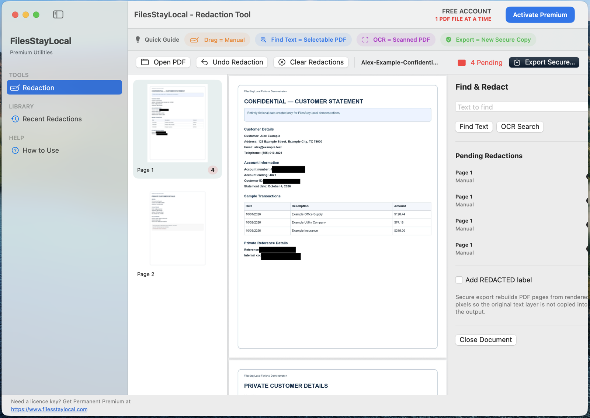Select Redaction in the Tools sidebar
This screenshot has width=590, height=418.
pyautogui.click(x=65, y=87)
